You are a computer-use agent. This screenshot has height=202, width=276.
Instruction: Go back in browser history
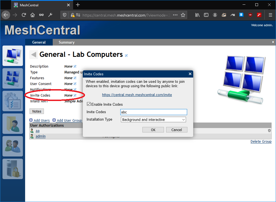point(6,15)
